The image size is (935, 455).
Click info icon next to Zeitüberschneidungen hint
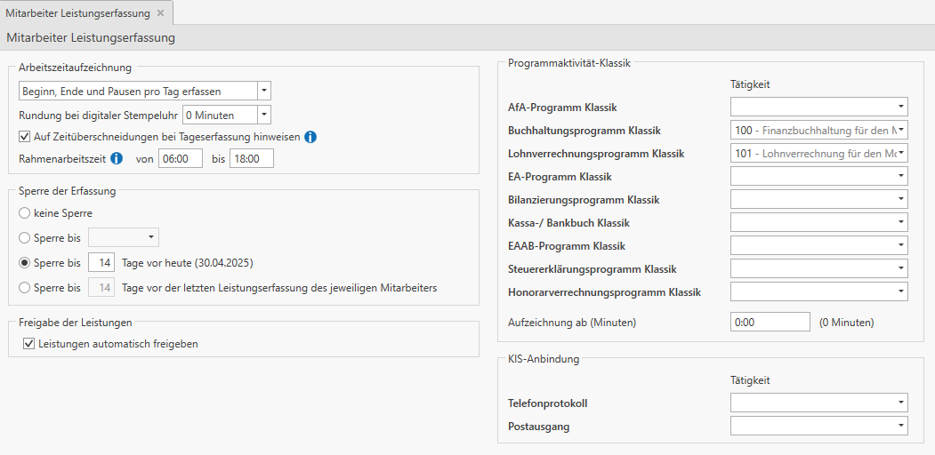click(310, 137)
